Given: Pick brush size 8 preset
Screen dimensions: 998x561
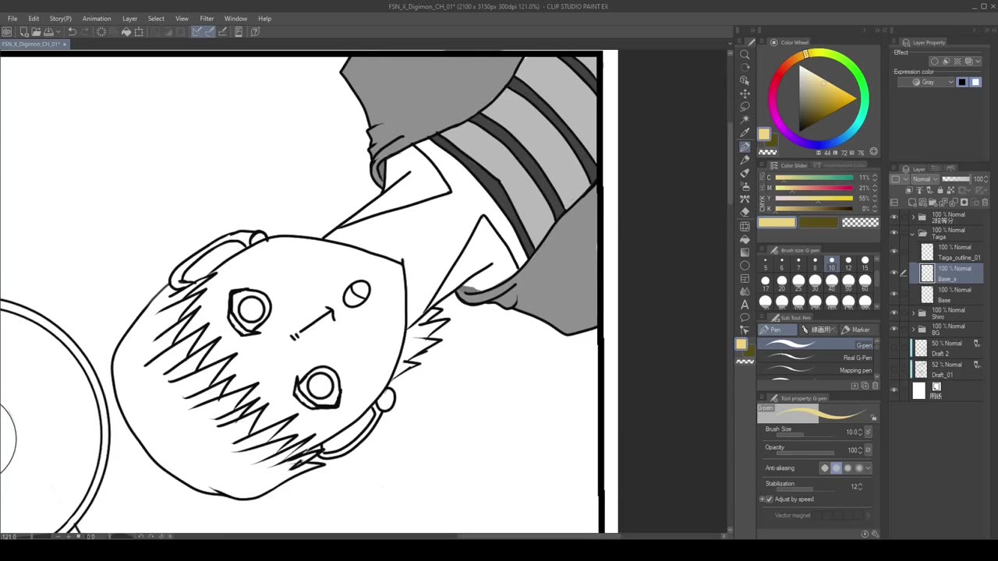Looking at the screenshot, I should pos(815,264).
